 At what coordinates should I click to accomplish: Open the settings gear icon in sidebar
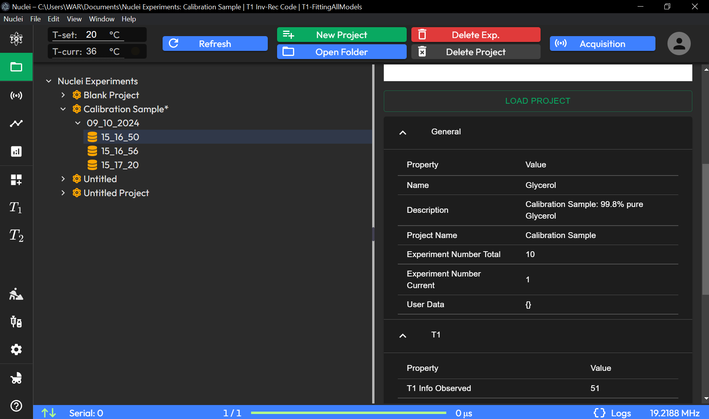[x=16, y=349]
